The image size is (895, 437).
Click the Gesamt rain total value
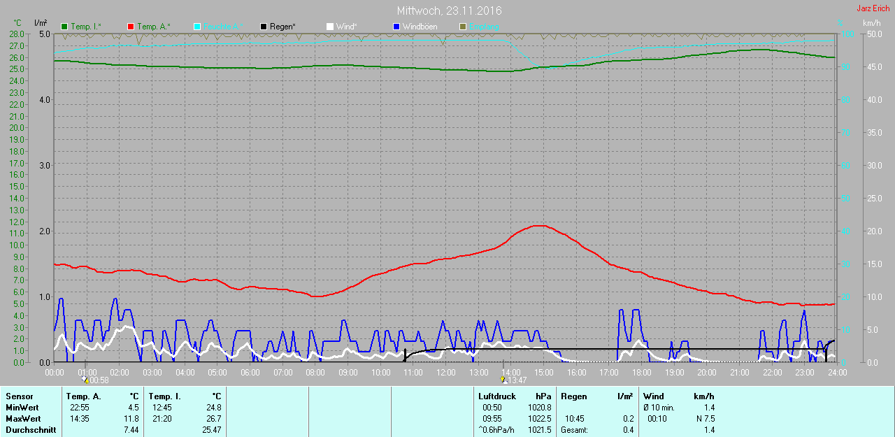pos(627,430)
